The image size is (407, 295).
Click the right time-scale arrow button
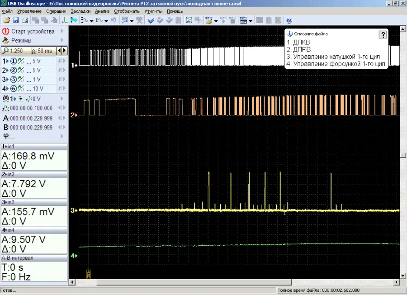[x=64, y=51]
